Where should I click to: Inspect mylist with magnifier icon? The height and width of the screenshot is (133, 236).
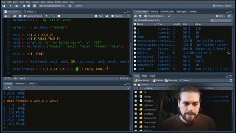(229, 53)
